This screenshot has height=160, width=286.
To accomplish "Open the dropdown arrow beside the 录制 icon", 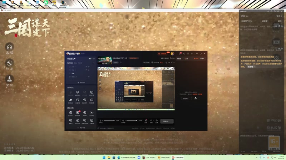I will point(153,121).
